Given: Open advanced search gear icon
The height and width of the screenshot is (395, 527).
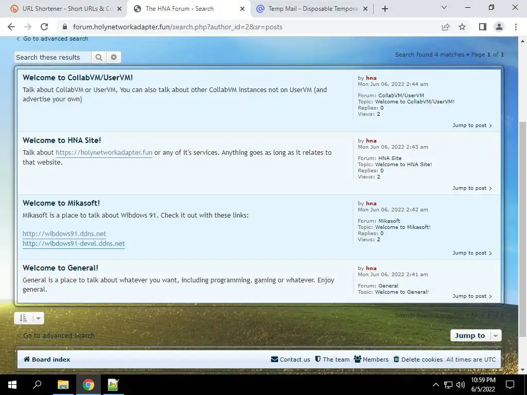Looking at the screenshot, I should [x=114, y=57].
